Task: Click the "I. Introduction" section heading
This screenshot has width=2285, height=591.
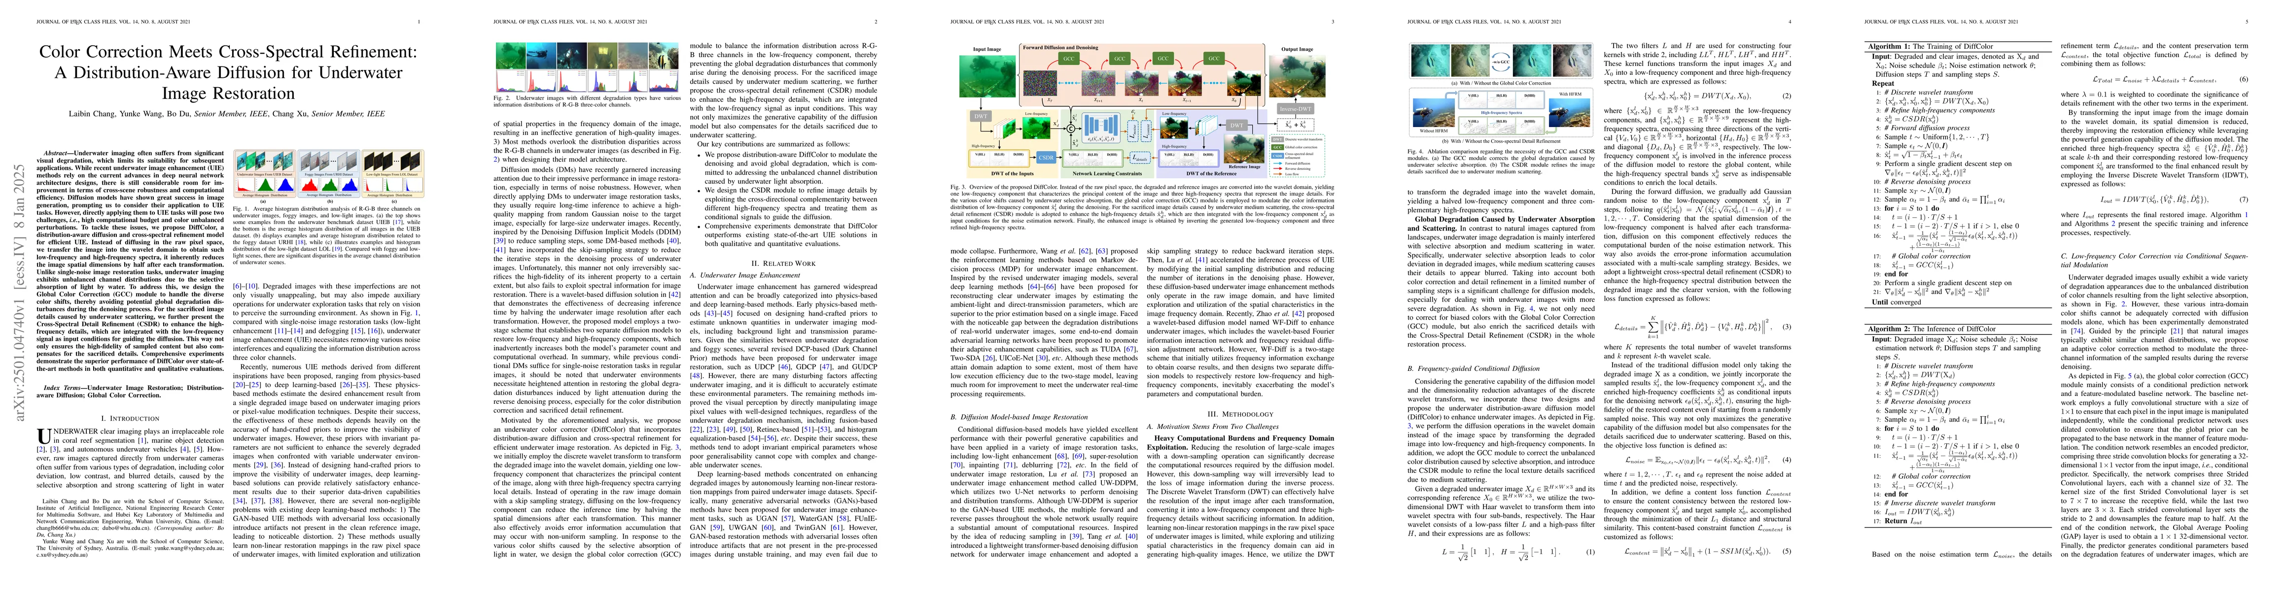Action: [130, 417]
